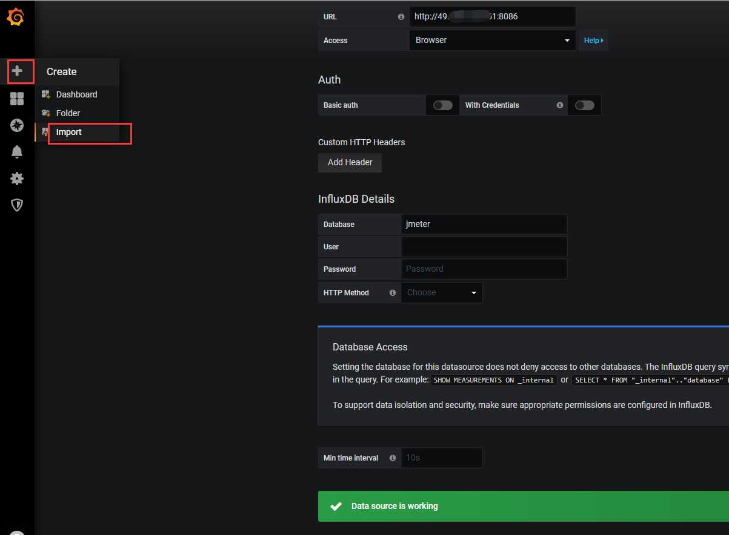Click the 'Data source is working' message
Screen dimensions: 729x535
point(394,506)
